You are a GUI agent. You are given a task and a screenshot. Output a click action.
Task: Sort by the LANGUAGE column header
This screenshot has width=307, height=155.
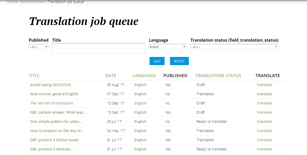click(x=144, y=76)
